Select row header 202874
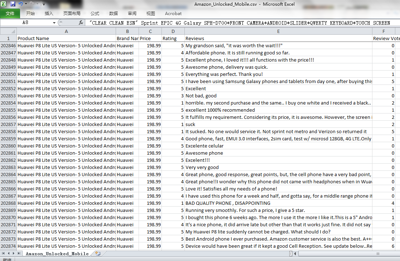The width and height of the screenshot is (400, 261). 9,246
